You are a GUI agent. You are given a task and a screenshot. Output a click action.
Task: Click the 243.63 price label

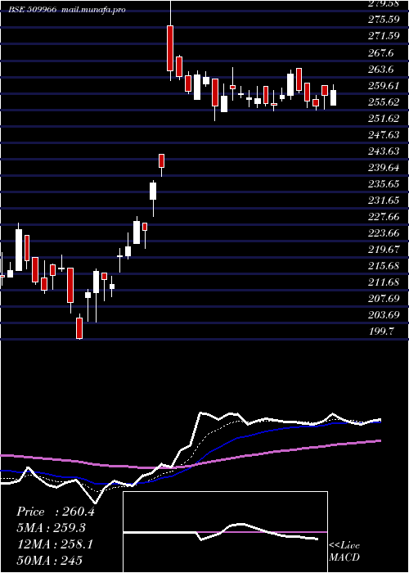(384, 151)
